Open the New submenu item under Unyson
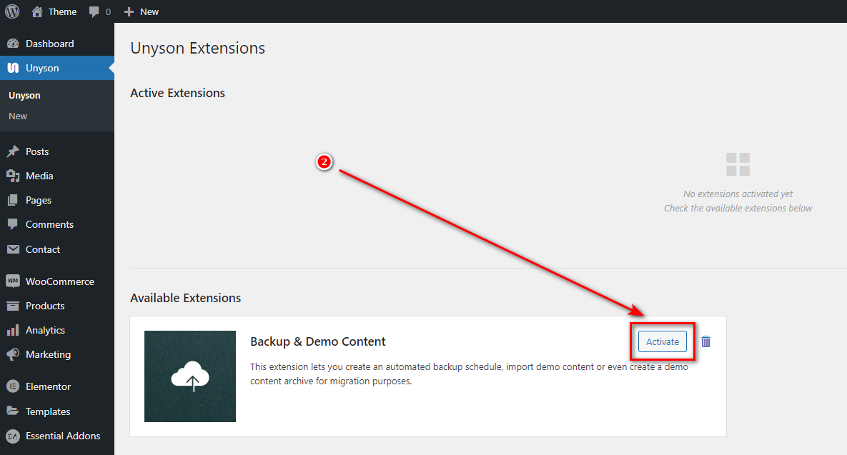 click(18, 116)
